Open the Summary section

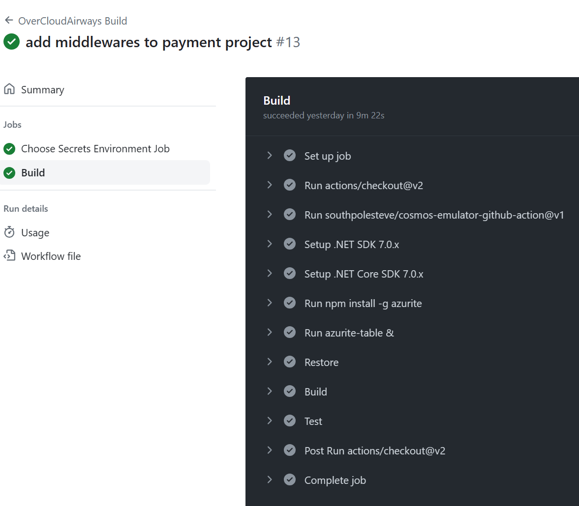click(42, 89)
